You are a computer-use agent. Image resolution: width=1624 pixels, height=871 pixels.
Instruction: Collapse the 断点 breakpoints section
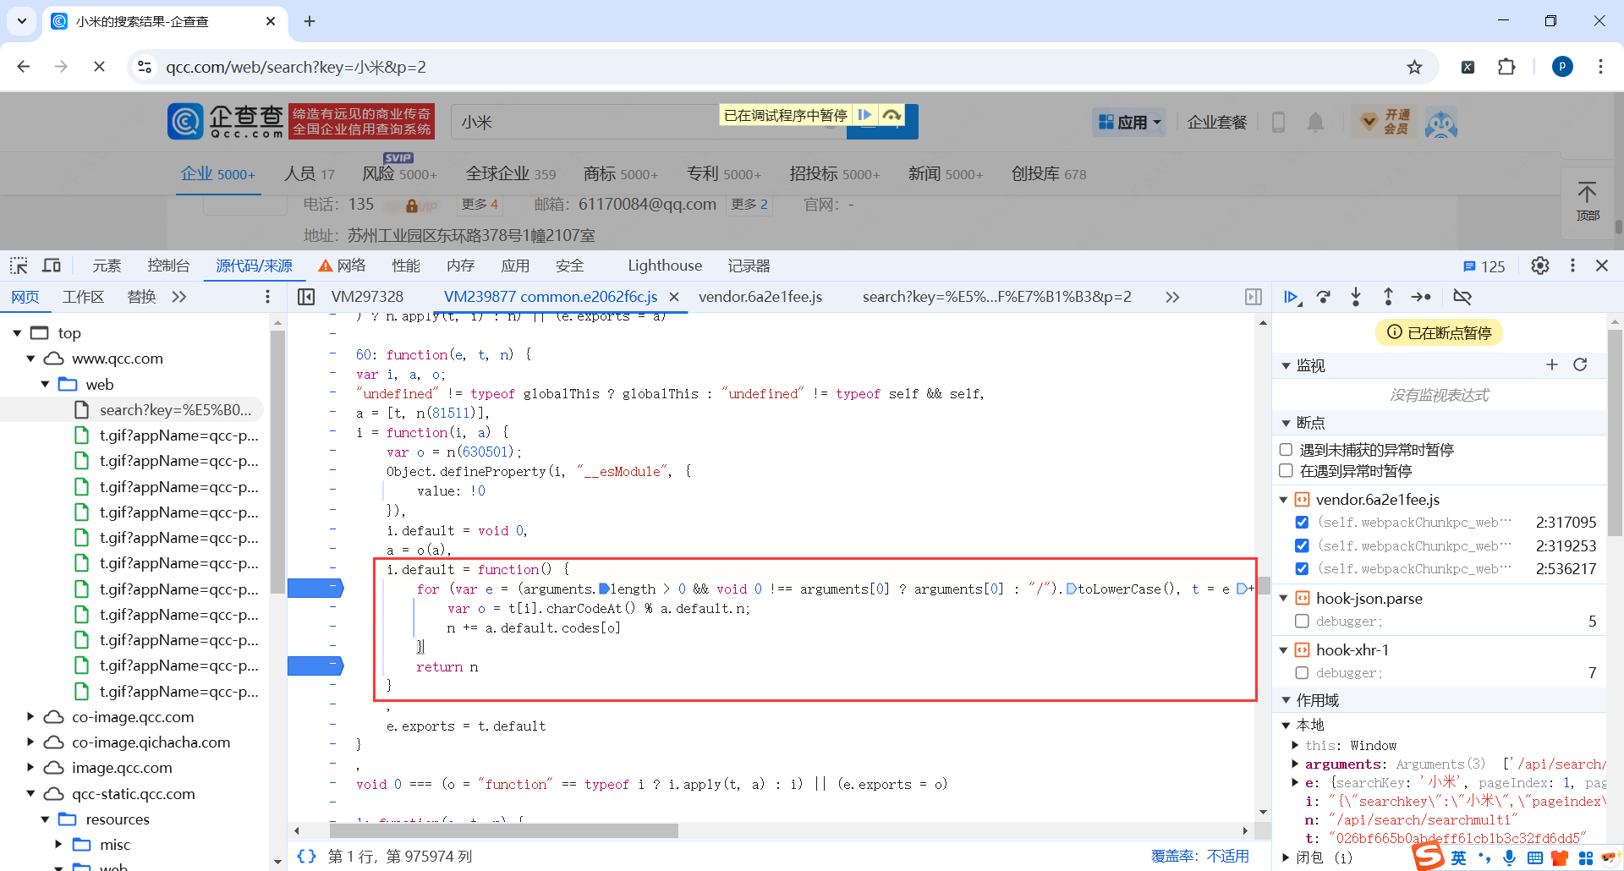point(1286,423)
